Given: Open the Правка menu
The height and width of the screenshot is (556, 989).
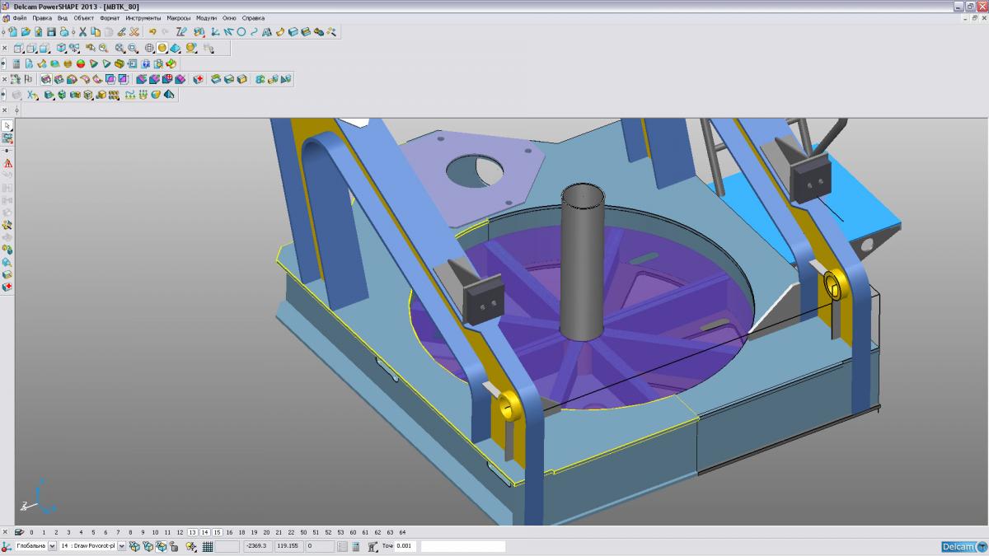Looking at the screenshot, I should (x=42, y=17).
